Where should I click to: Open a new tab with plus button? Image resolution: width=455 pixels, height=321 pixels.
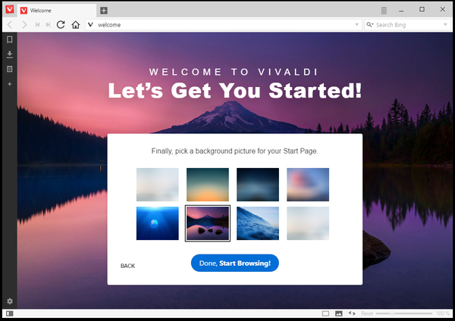[104, 11]
